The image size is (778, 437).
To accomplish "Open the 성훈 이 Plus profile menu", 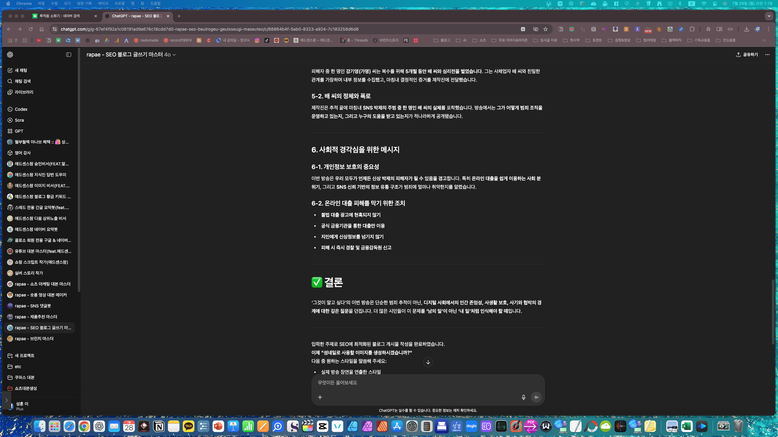I will pos(40,406).
